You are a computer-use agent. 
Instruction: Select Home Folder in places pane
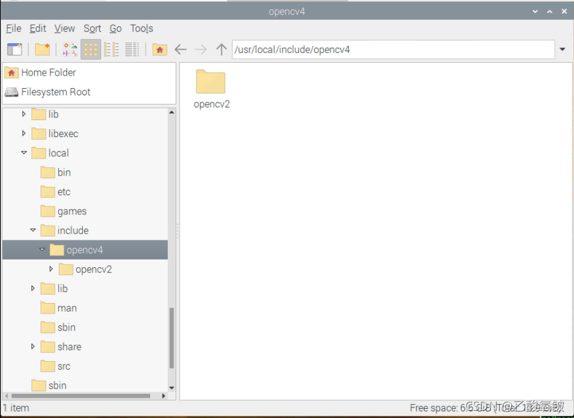click(x=89, y=72)
